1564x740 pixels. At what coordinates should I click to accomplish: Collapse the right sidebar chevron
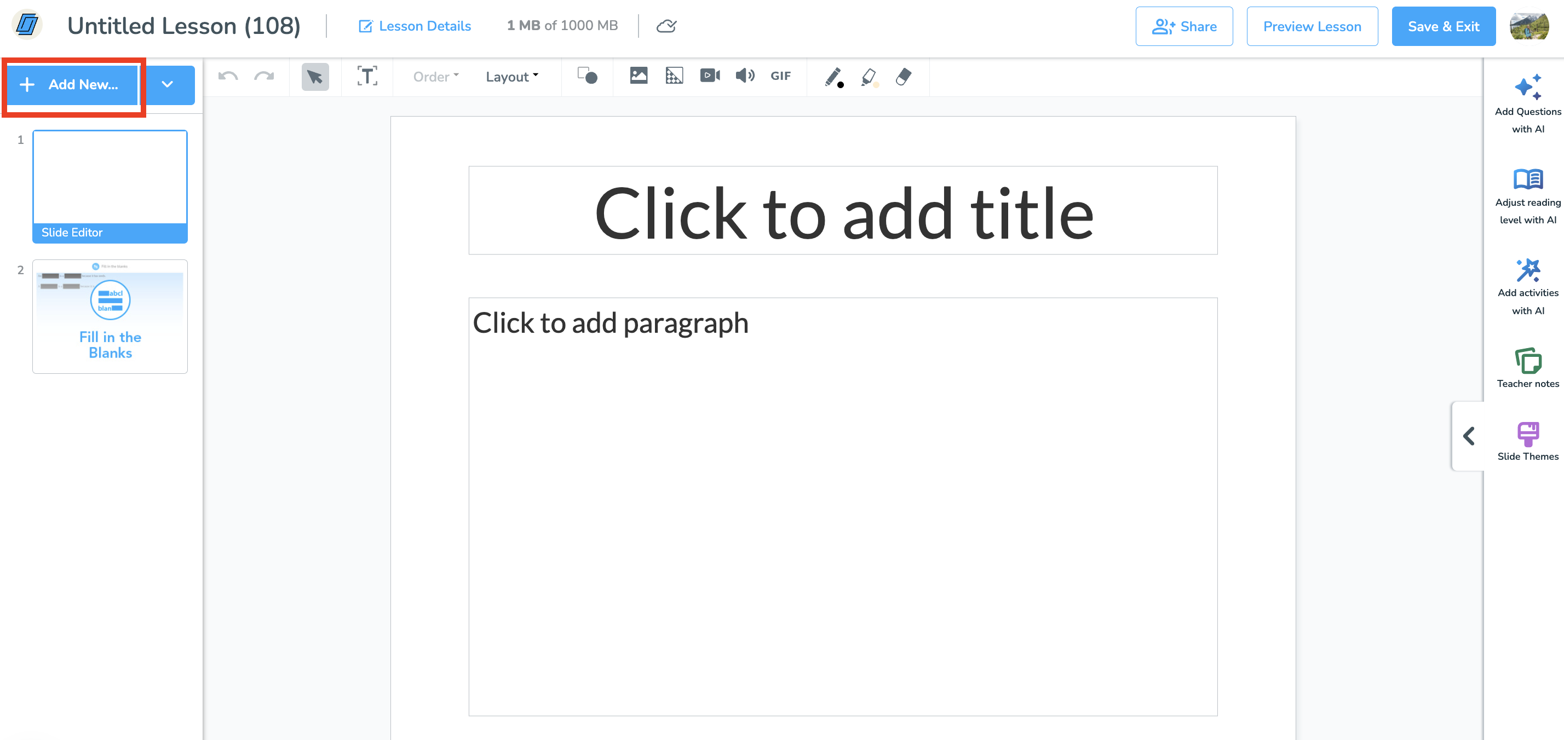(1469, 436)
